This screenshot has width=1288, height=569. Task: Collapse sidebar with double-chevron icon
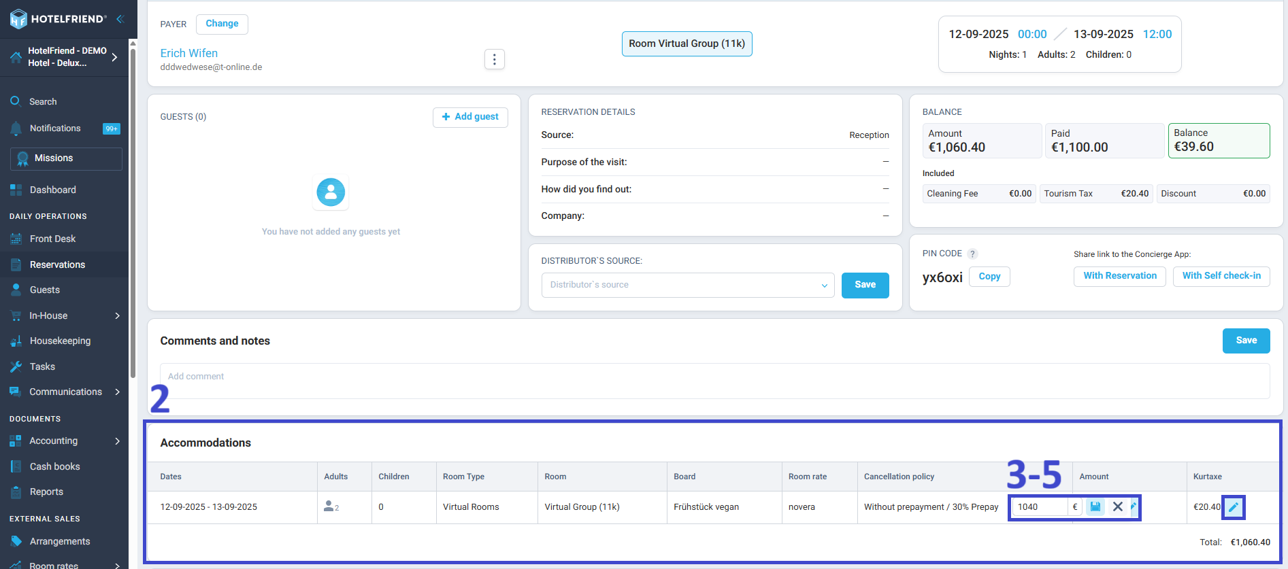point(120,19)
